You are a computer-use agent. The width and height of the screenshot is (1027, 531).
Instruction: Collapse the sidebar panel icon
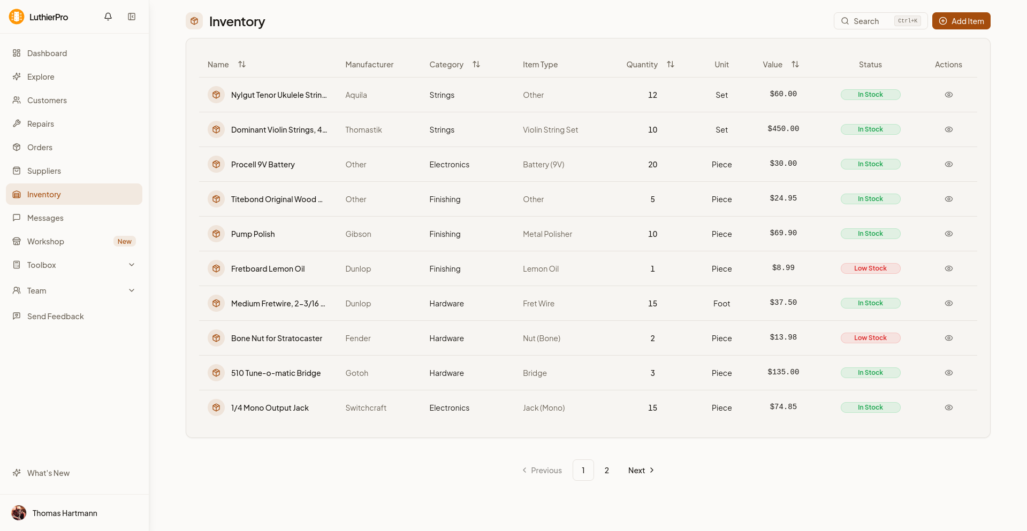(x=132, y=17)
